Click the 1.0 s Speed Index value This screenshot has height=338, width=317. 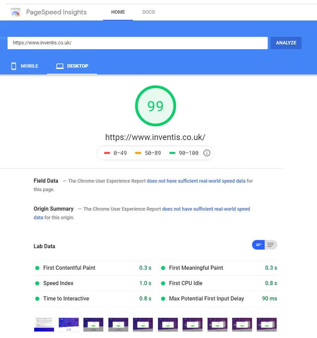click(x=145, y=283)
